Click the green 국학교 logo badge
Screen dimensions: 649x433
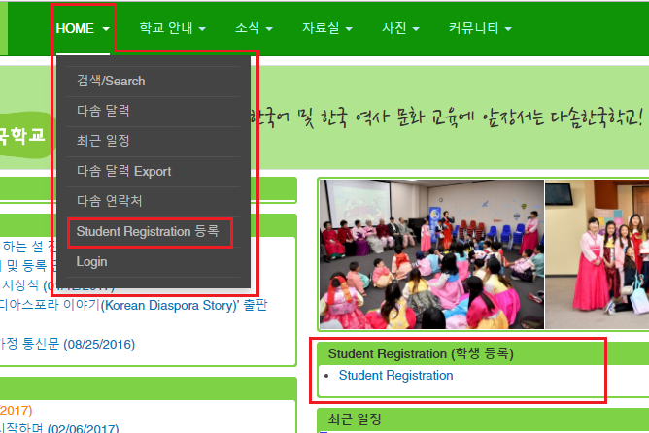(23, 135)
